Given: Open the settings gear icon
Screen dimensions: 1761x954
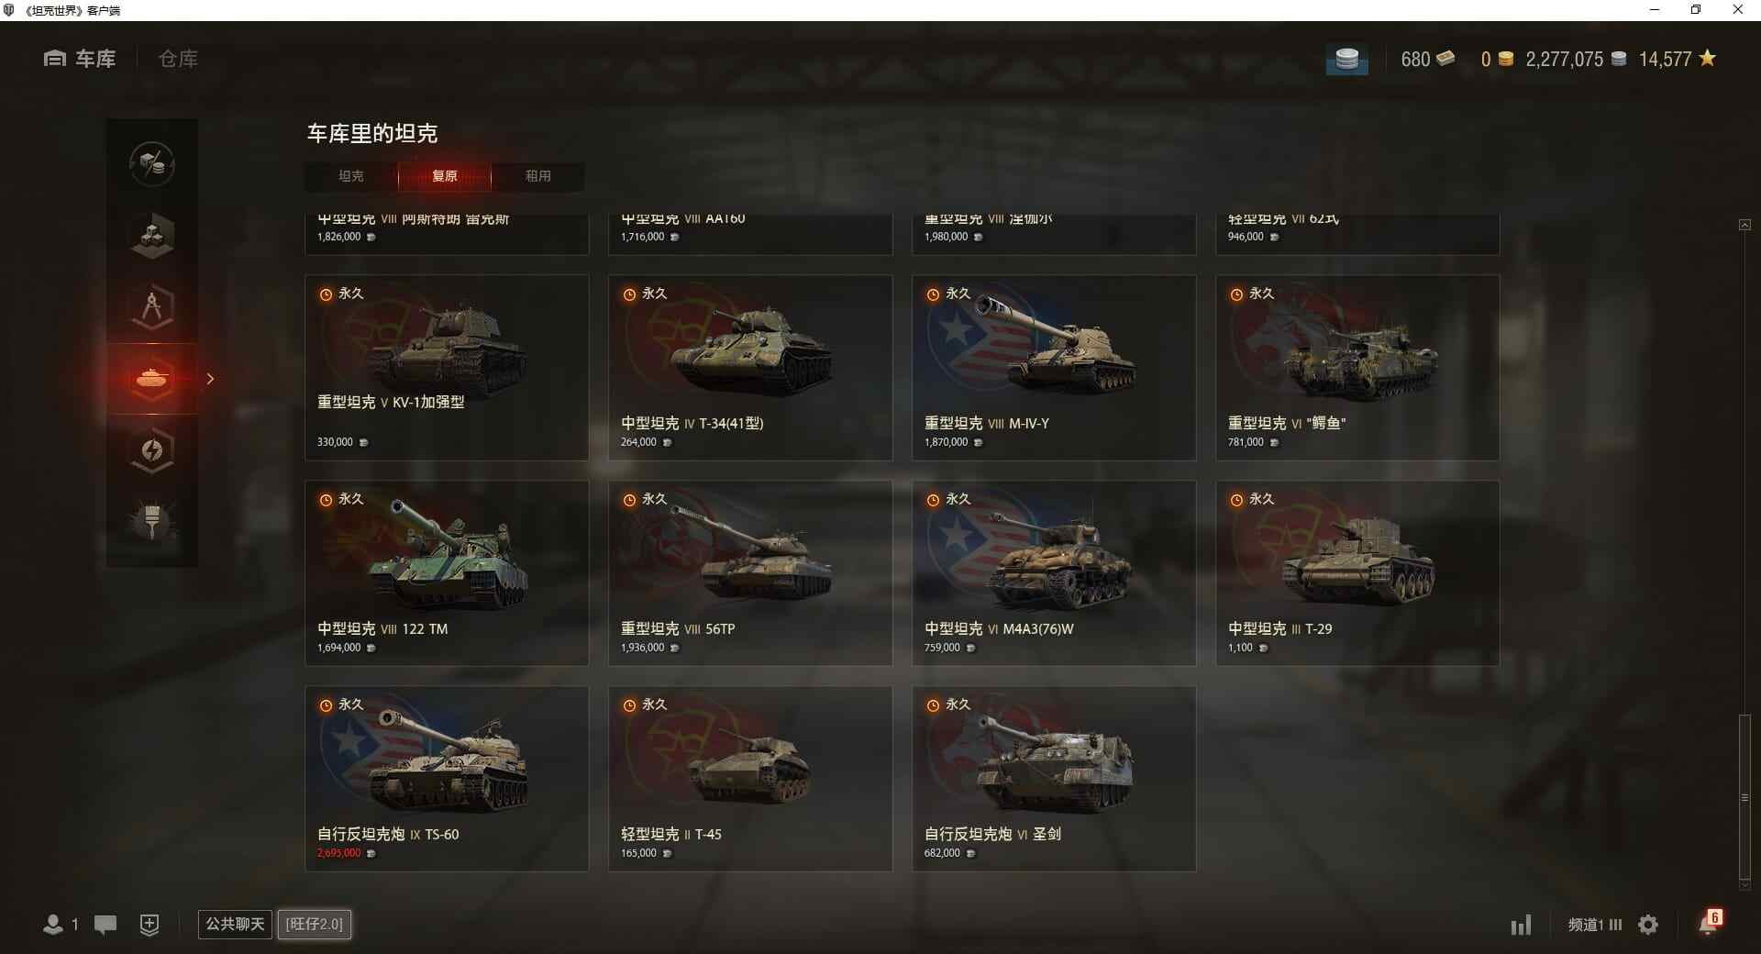Looking at the screenshot, I should [x=1648, y=925].
